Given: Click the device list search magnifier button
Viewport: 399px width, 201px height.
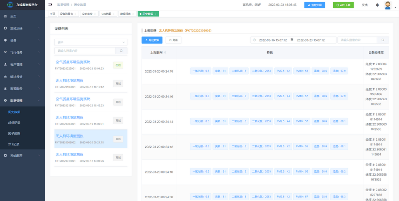Looking at the screenshot, I should 121,51.
